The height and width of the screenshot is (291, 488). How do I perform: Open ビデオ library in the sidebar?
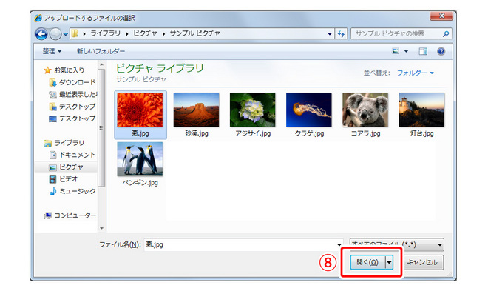click(64, 179)
